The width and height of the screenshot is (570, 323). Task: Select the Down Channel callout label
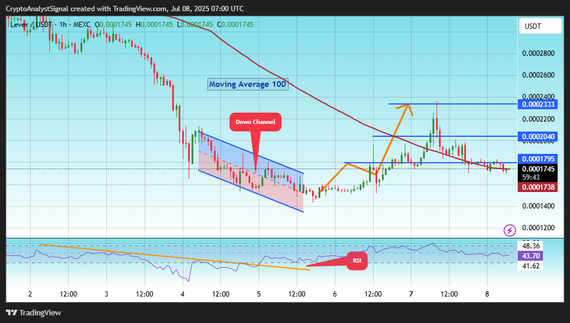pos(255,122)
